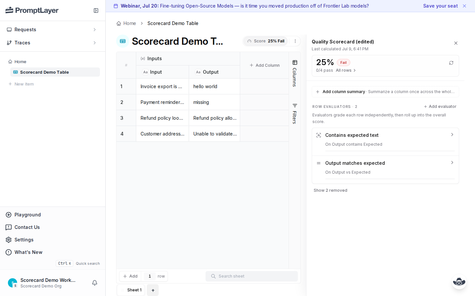Screen dimensions: 475x296
Task: Click the Fail status badge
Action: (343, 62)
